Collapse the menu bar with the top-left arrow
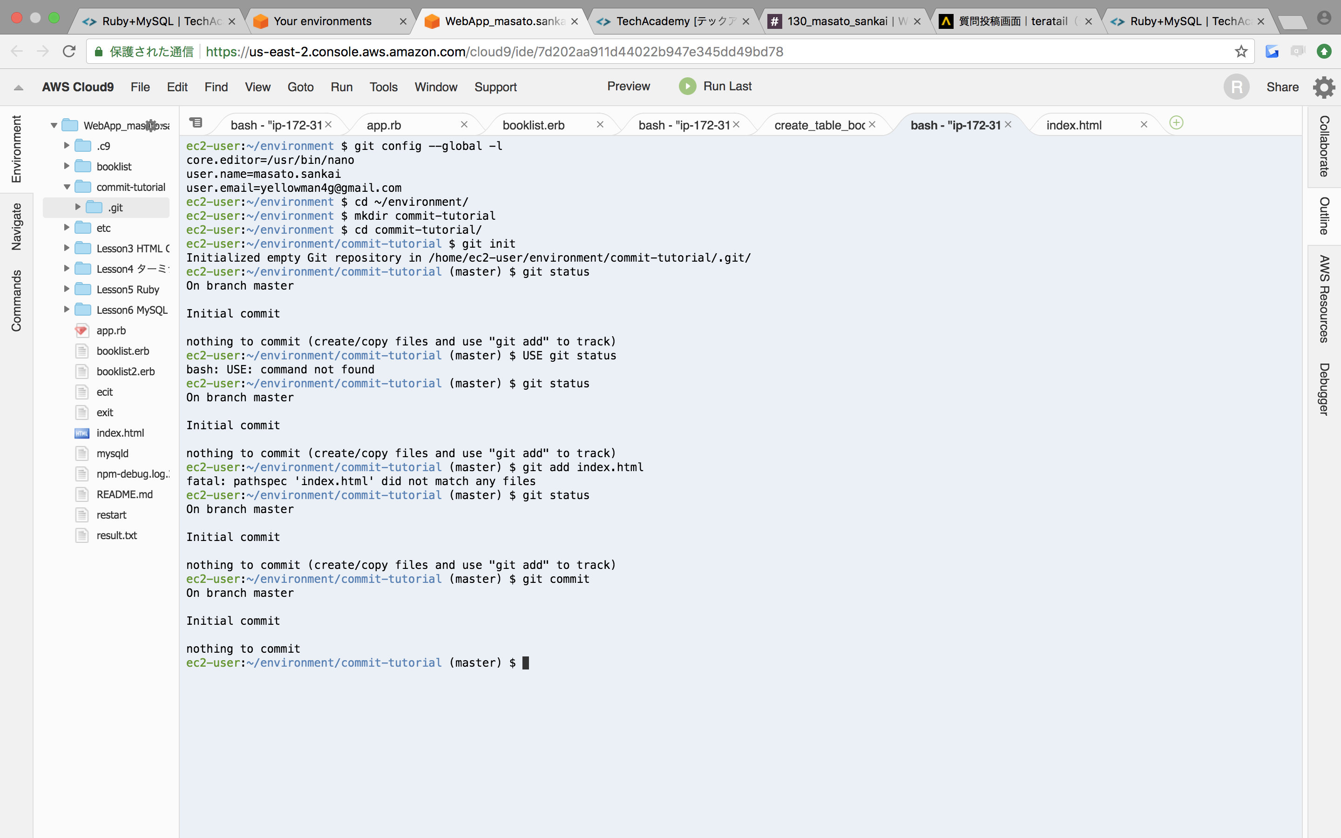 point(18,88)
